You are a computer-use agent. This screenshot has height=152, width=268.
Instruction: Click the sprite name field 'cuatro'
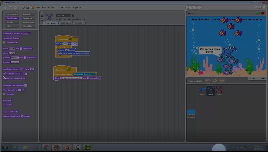pyautogui.click(x=63, y=15)
